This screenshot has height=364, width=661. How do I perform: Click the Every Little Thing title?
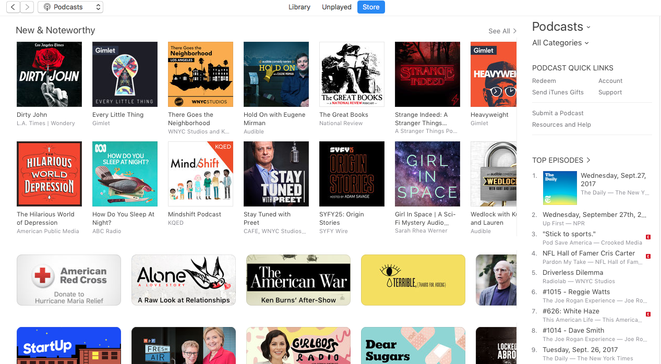point(118,115)
